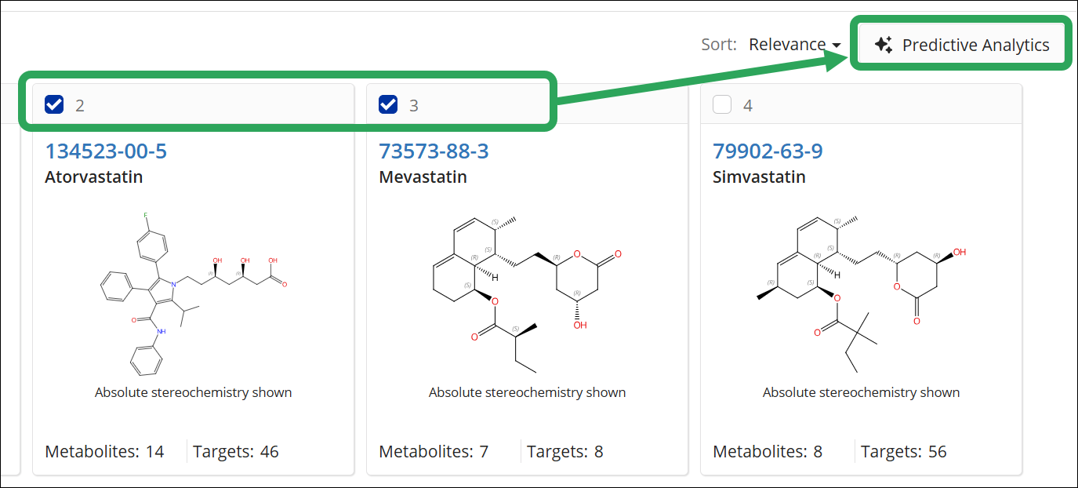View Mevastatin Metabolites: 7
1078x488 pixels.
[434, 451]
